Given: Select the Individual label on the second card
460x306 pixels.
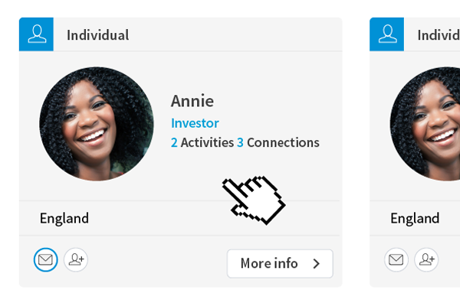Looking at the screenshot, I should 438,35.
